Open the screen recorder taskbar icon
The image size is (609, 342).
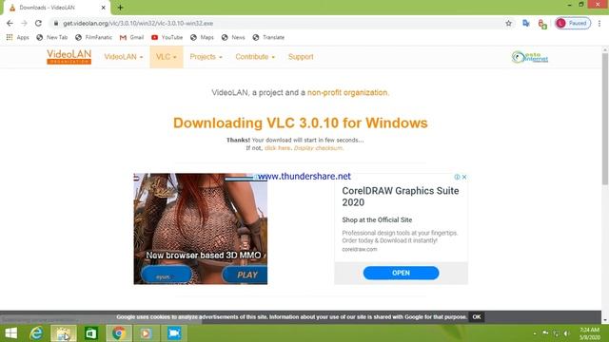coord(174,333)
